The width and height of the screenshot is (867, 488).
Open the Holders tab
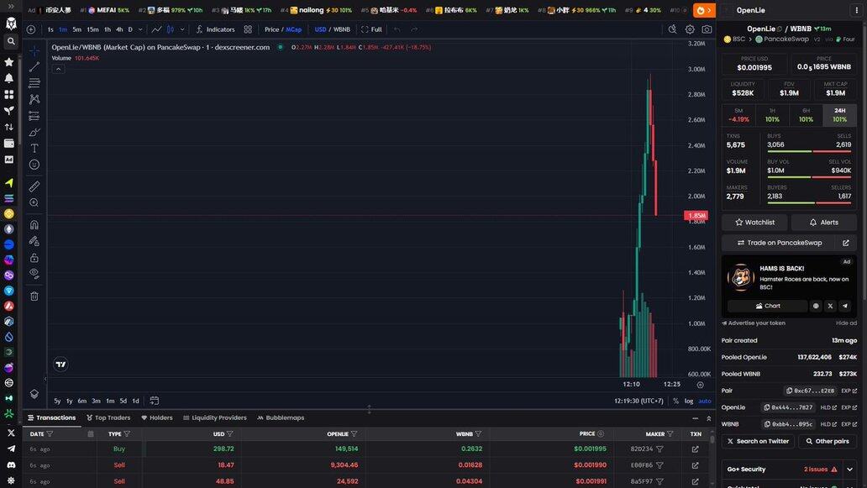(157, 417)
